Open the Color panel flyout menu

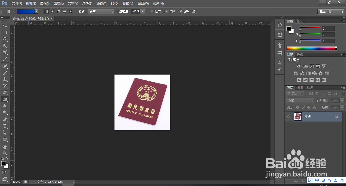point(343,21)
